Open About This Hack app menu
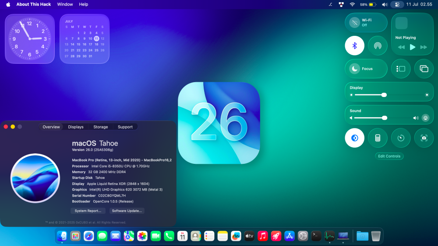438x246 pixels. click(34, 4)
